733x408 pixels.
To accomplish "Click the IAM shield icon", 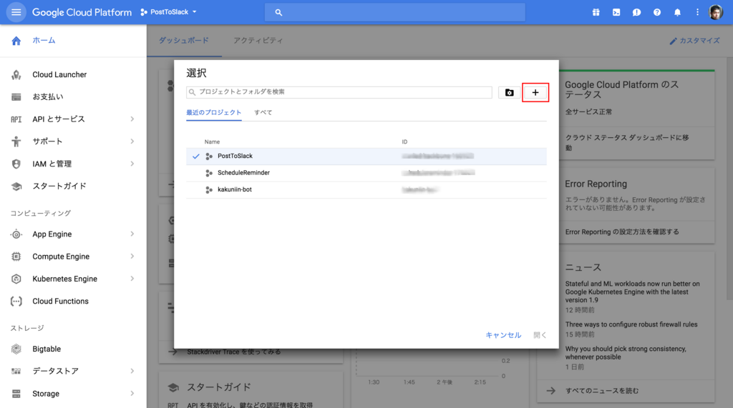I will click(x=16, y=164).
